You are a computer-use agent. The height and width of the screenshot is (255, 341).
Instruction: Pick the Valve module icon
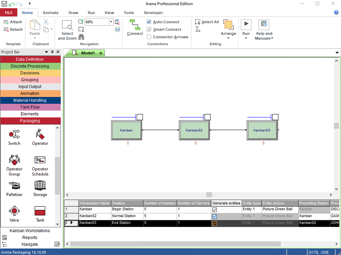[x=14, y=211]
